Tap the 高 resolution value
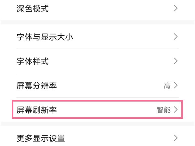 coord(167,86)
